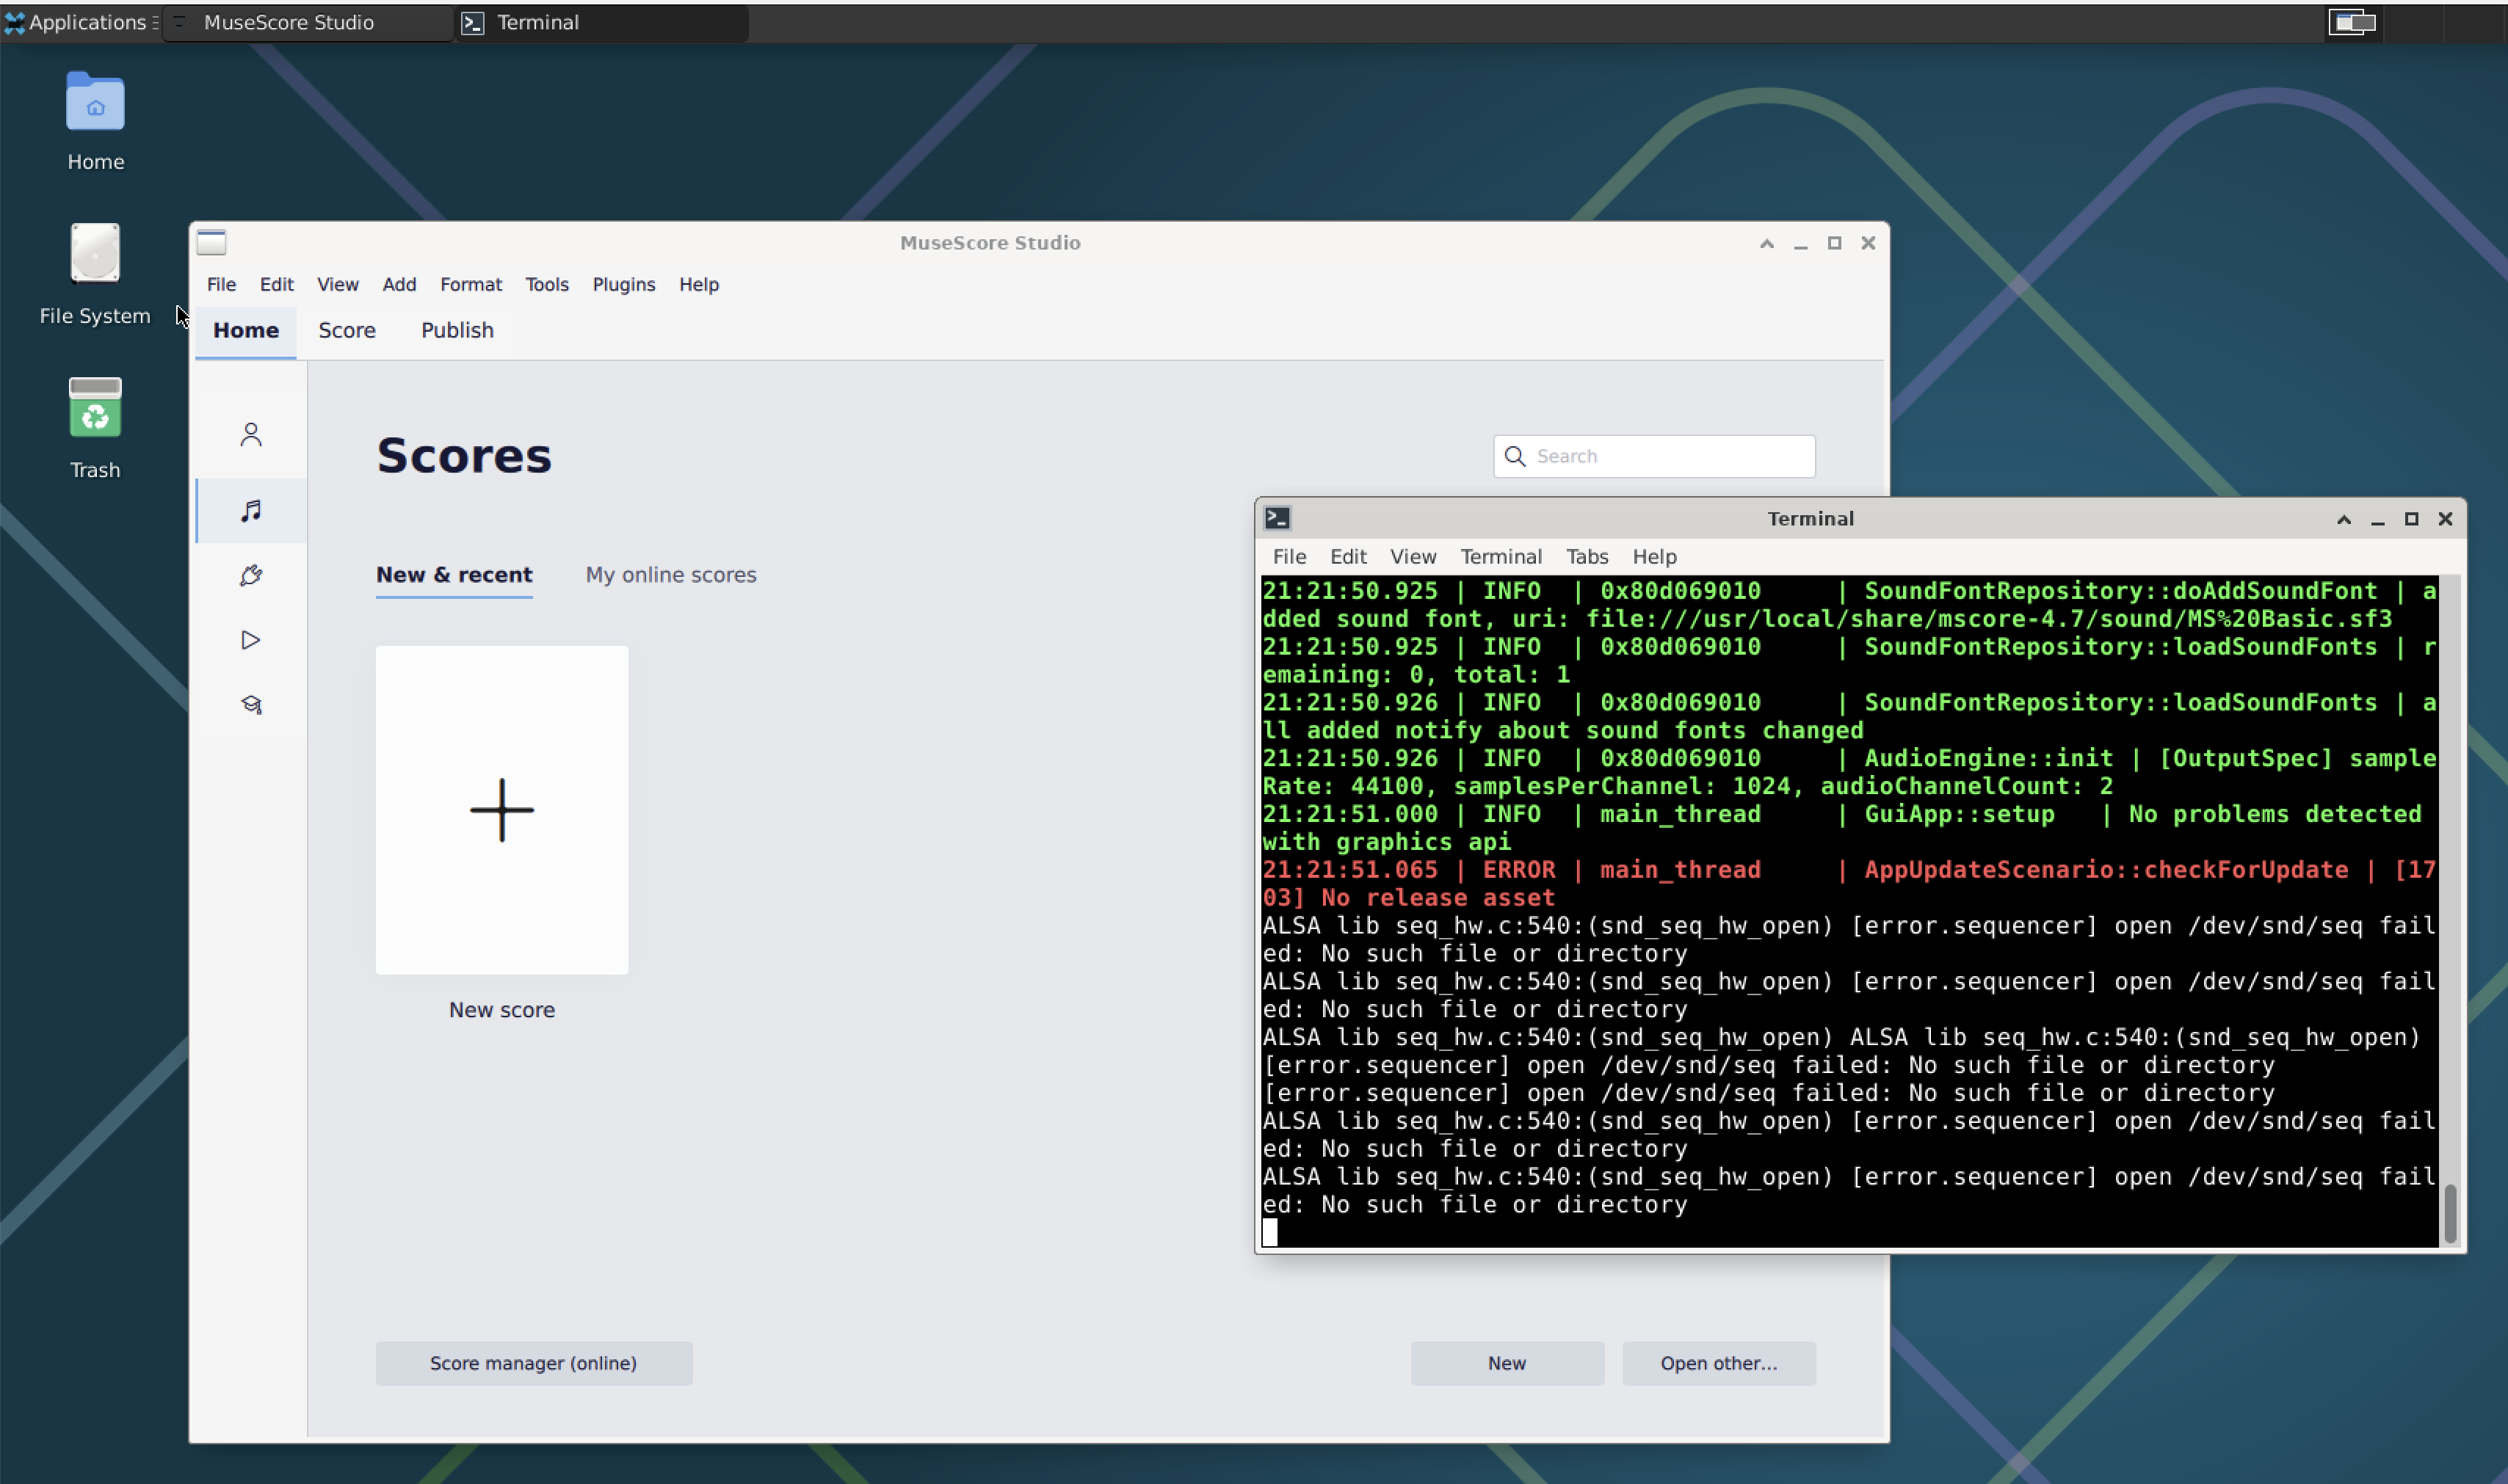The height and width of the screenshot is (1484, 2508).
Task: Open the Applications menu in top panel
Action: (x=80, y=22)
